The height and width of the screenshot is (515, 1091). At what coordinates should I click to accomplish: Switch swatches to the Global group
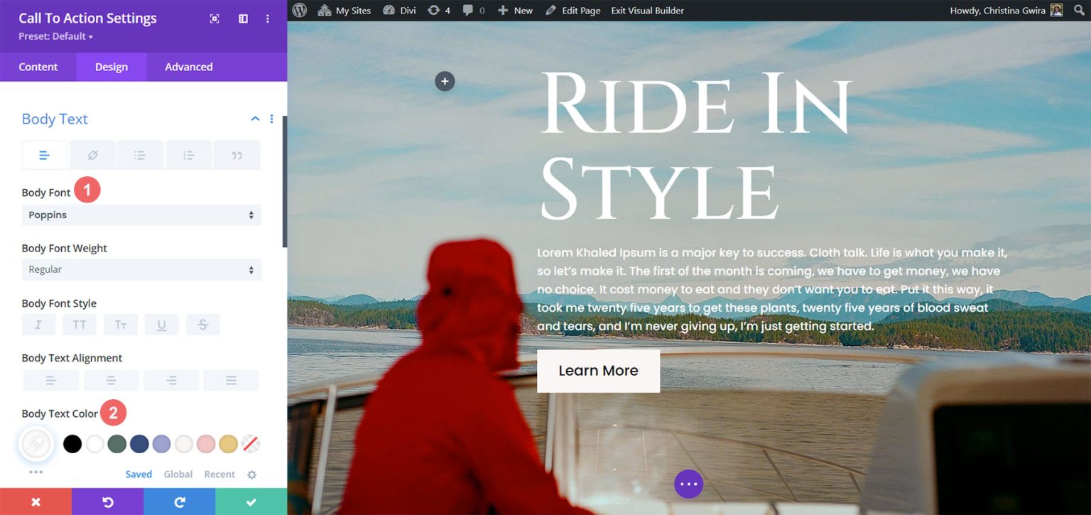pos(178,474)
